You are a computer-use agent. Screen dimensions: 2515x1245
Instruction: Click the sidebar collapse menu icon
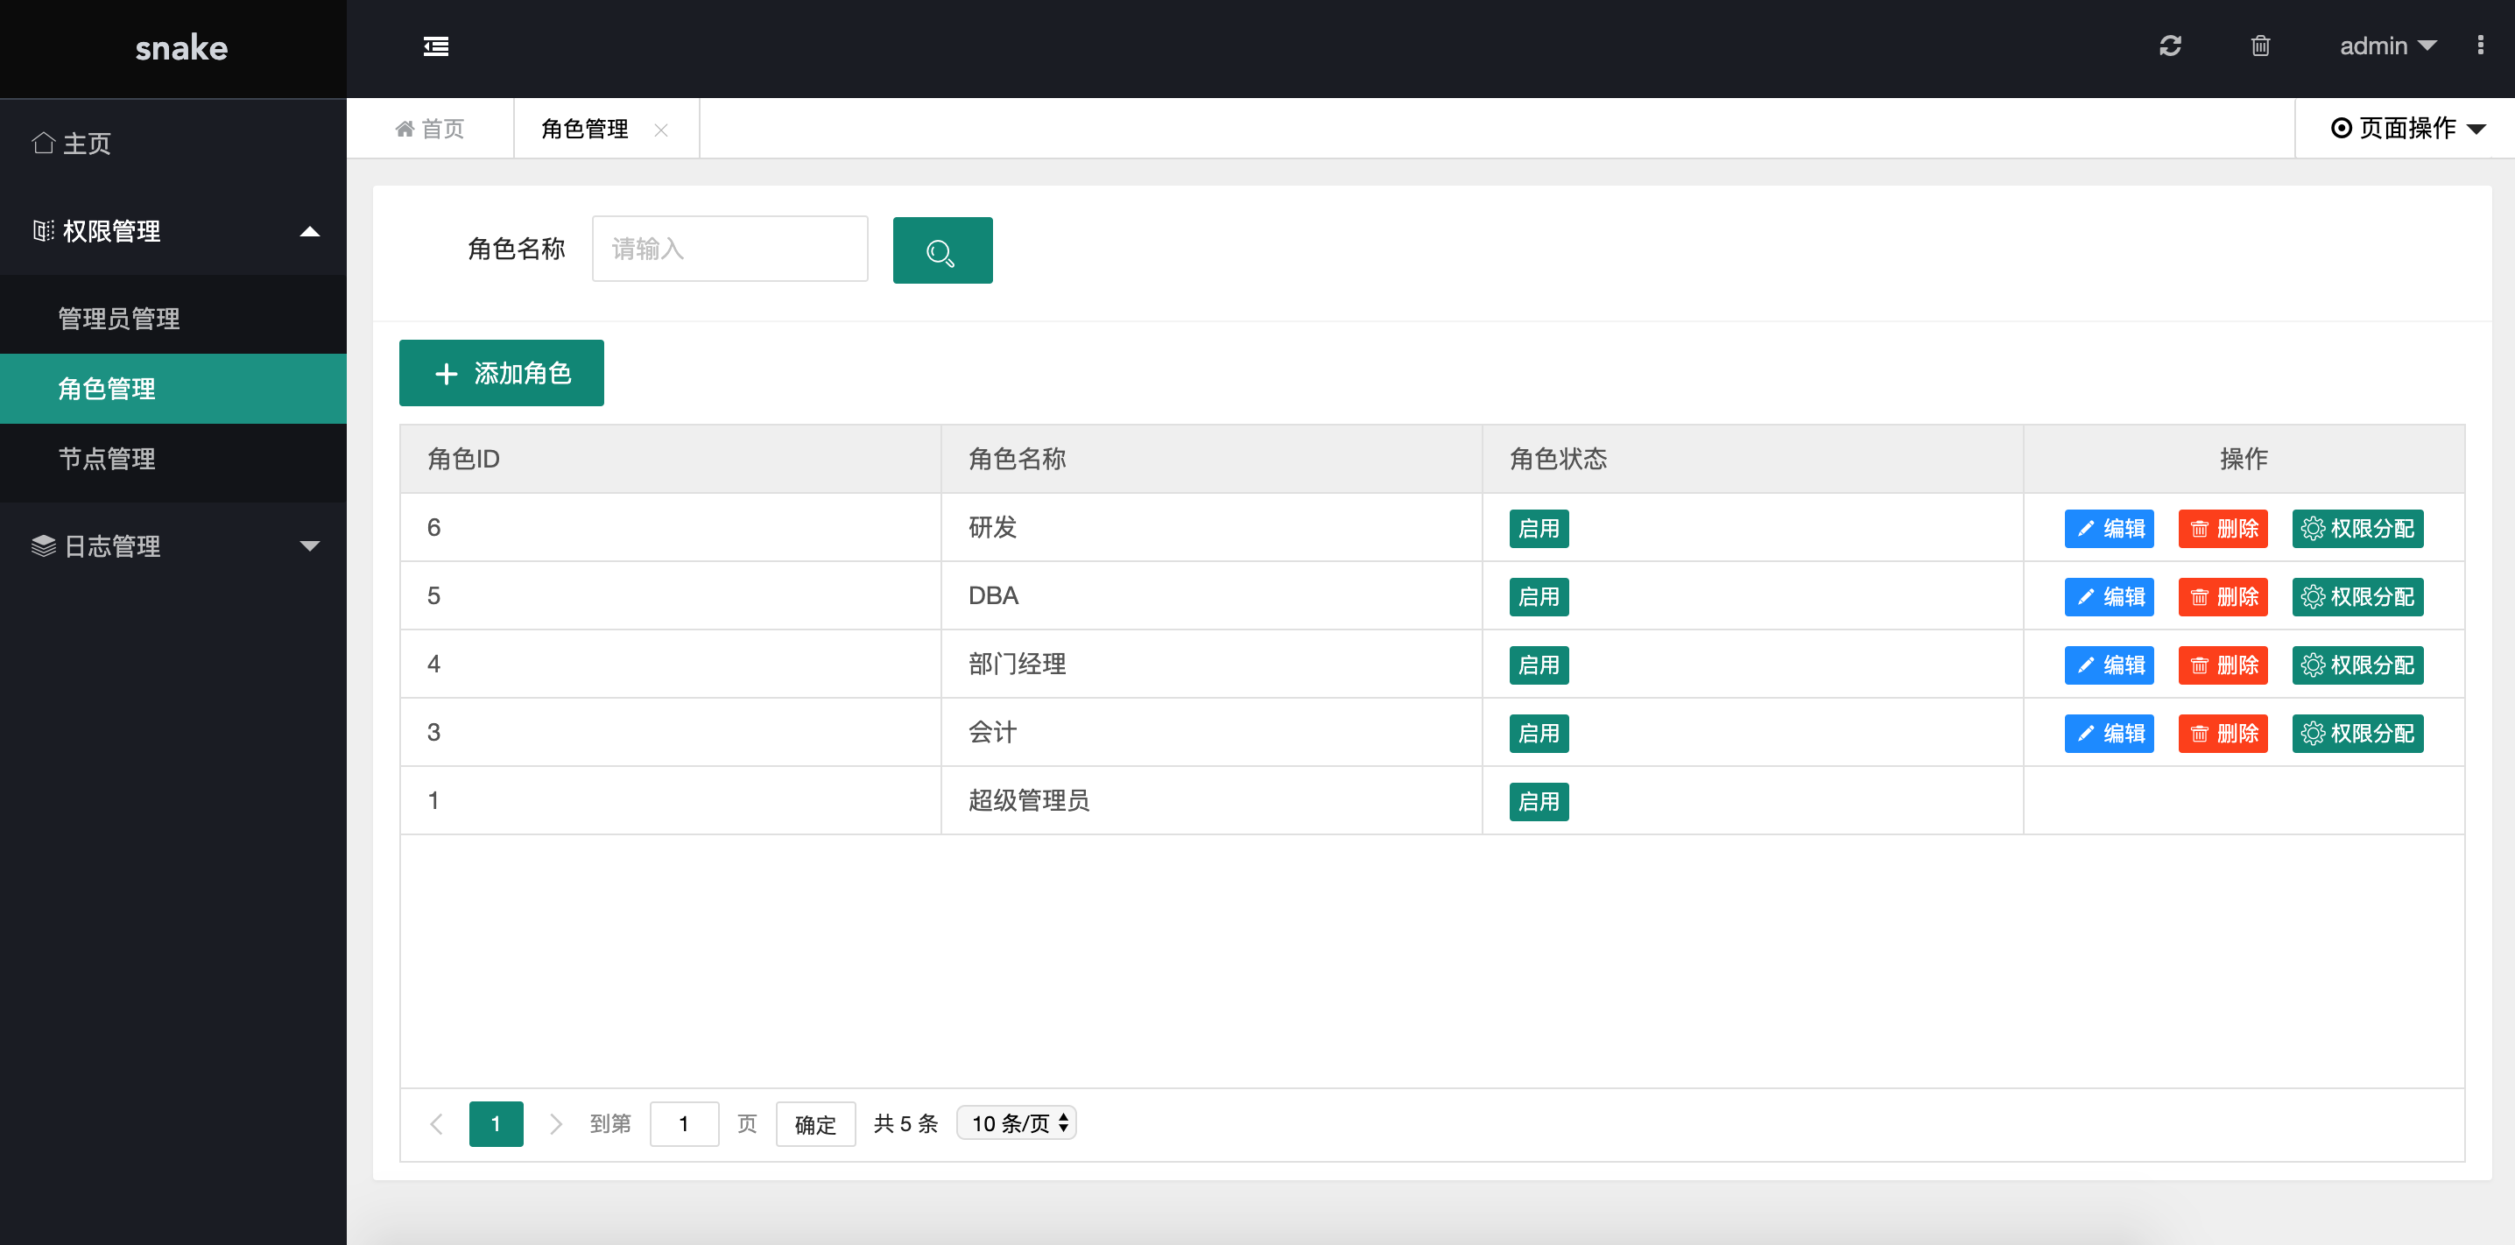pos(435,47)
